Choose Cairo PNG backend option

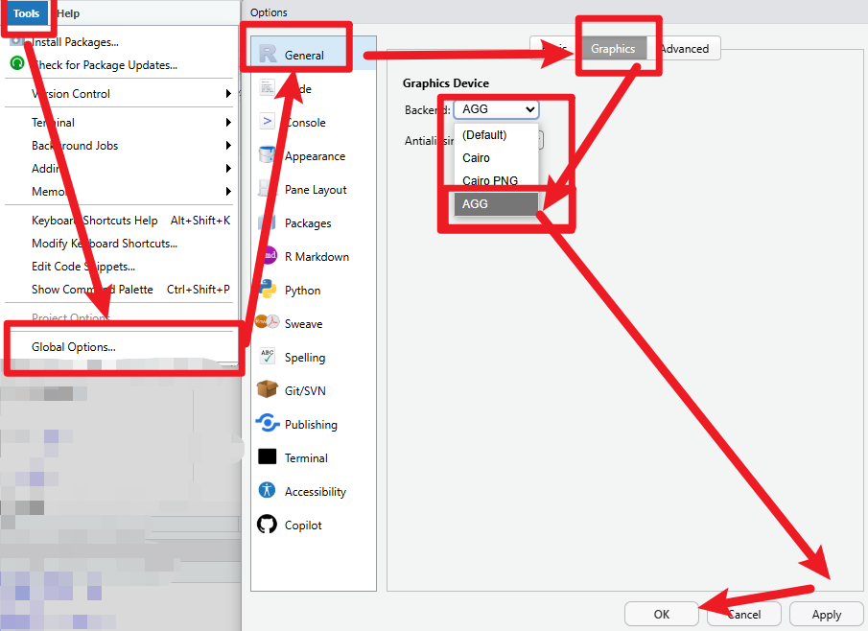click(496, 181)
